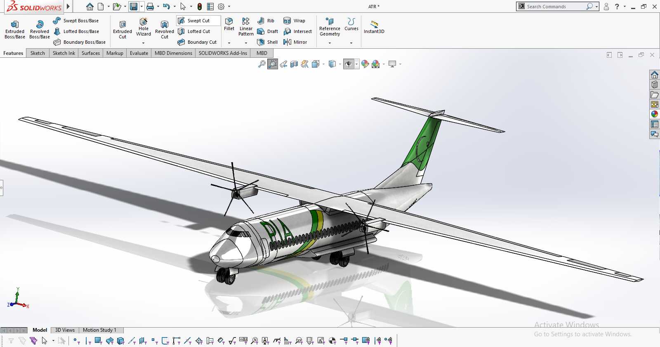The height and width of the screenshot is (347, 660).
Task: Open the Design Library task pane tab
Action: point(655,85)
